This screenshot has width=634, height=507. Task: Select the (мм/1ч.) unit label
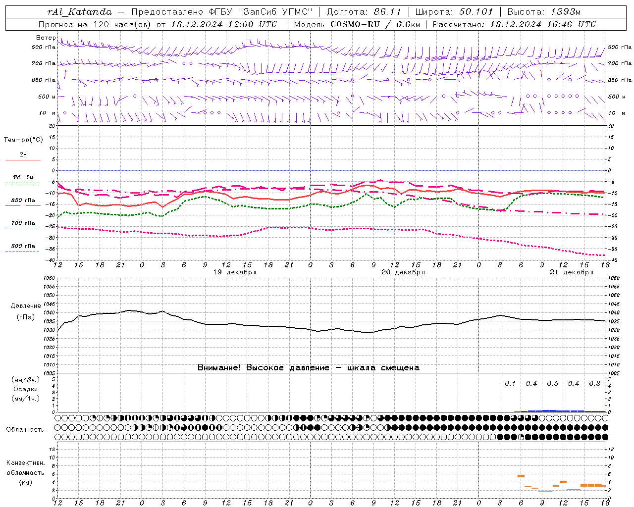click(26, 399)
